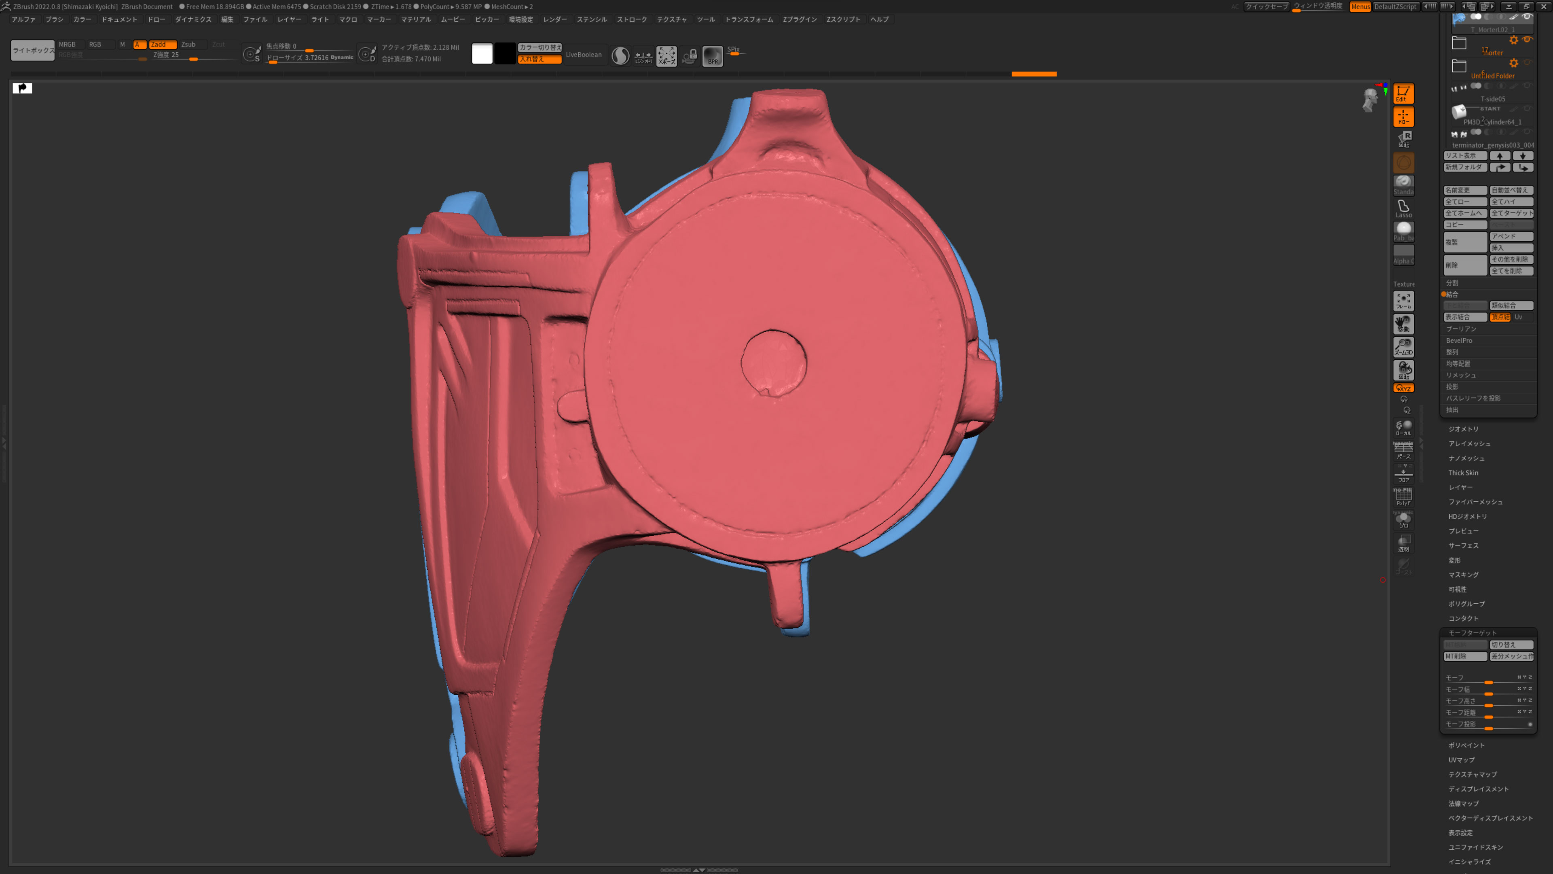Select the PM3D_Cylinder64_1 subtool
The width and height of the screenshot is (1553, 874).
coord(1492,115)
